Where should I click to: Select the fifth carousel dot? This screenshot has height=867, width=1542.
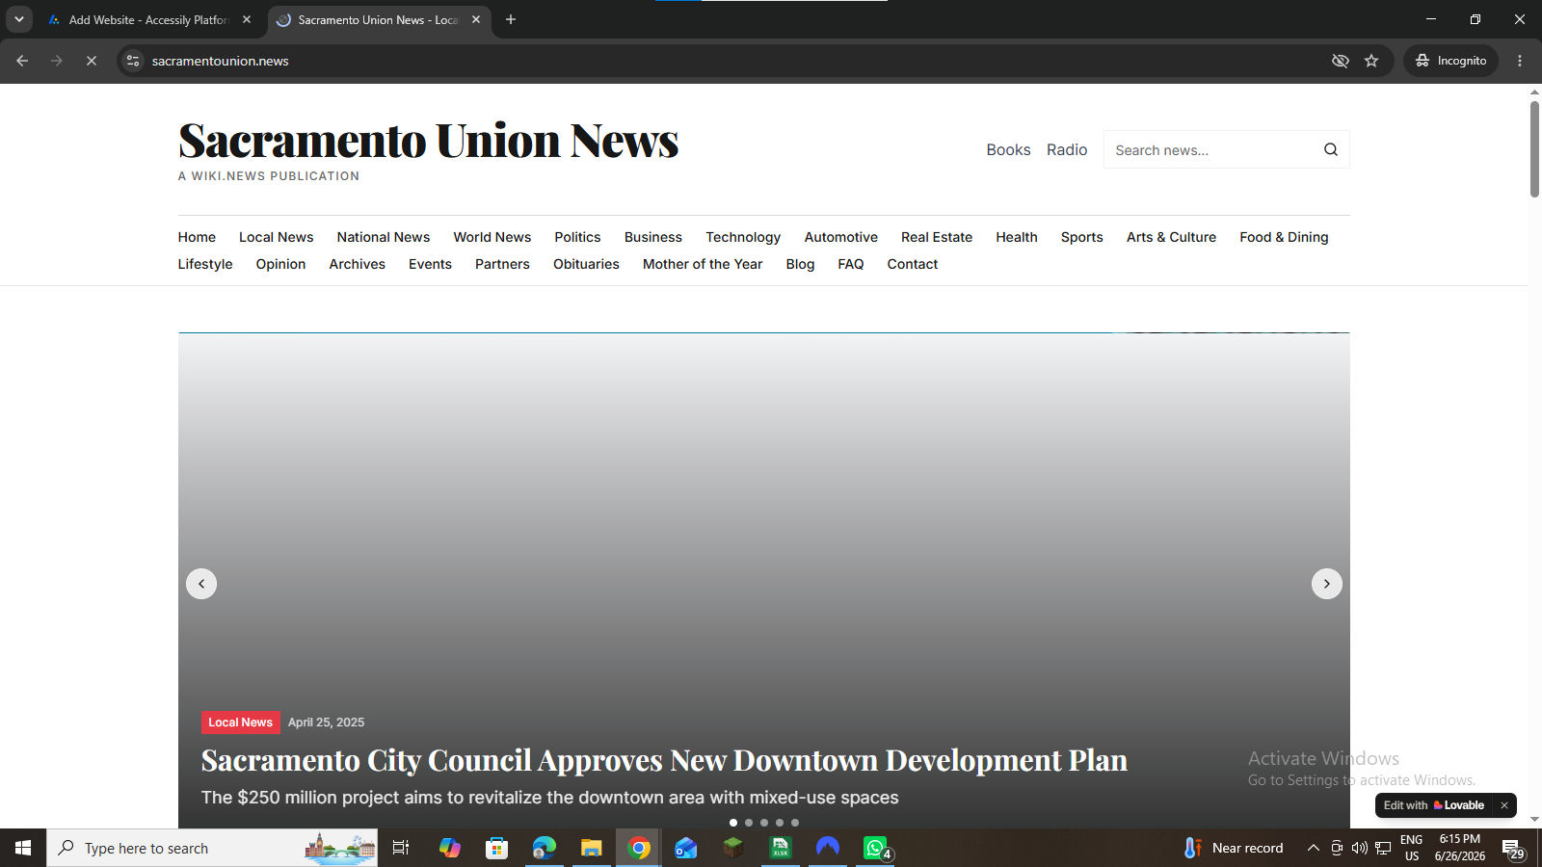795,823
